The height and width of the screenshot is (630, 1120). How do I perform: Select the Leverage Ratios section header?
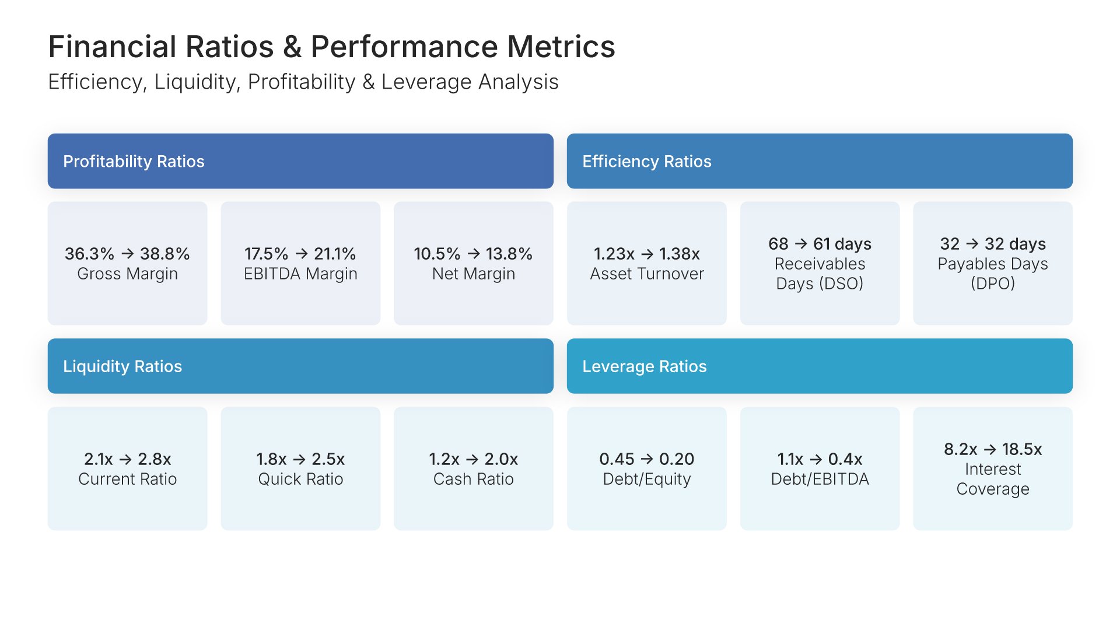820,366
